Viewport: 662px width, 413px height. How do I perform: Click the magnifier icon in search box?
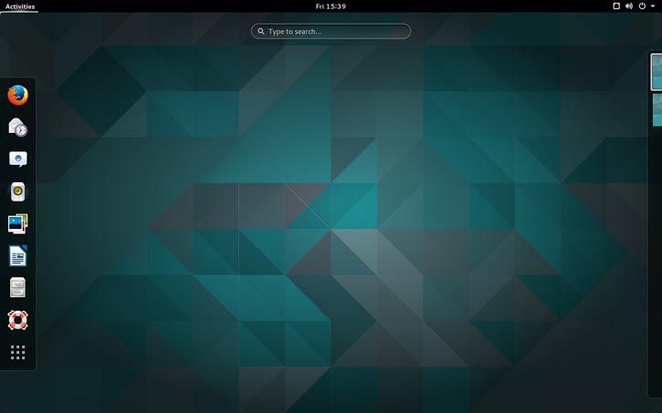point(261,31)
